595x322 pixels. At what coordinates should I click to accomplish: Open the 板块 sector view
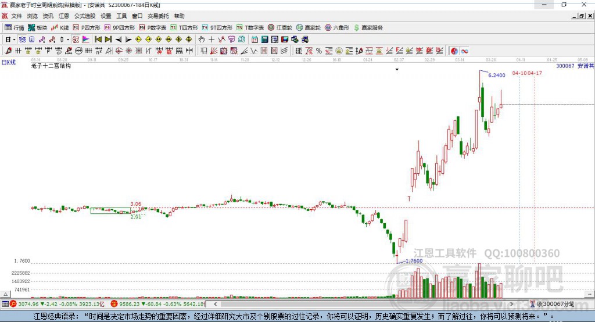click(38, 28)
